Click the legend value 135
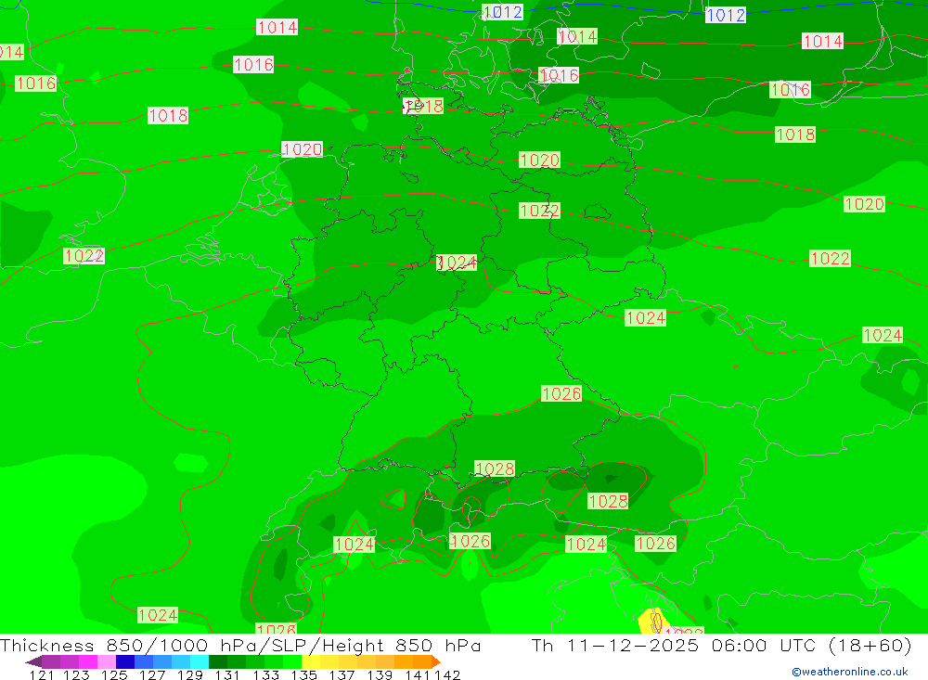 tap(303, 674)
